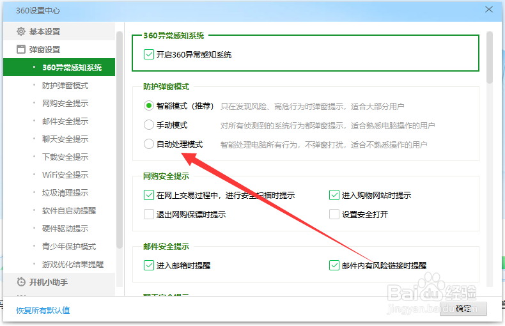Uncheck 开启360异常感知系统 checkbox
The image size is (505, 326).
click(149, 54)
